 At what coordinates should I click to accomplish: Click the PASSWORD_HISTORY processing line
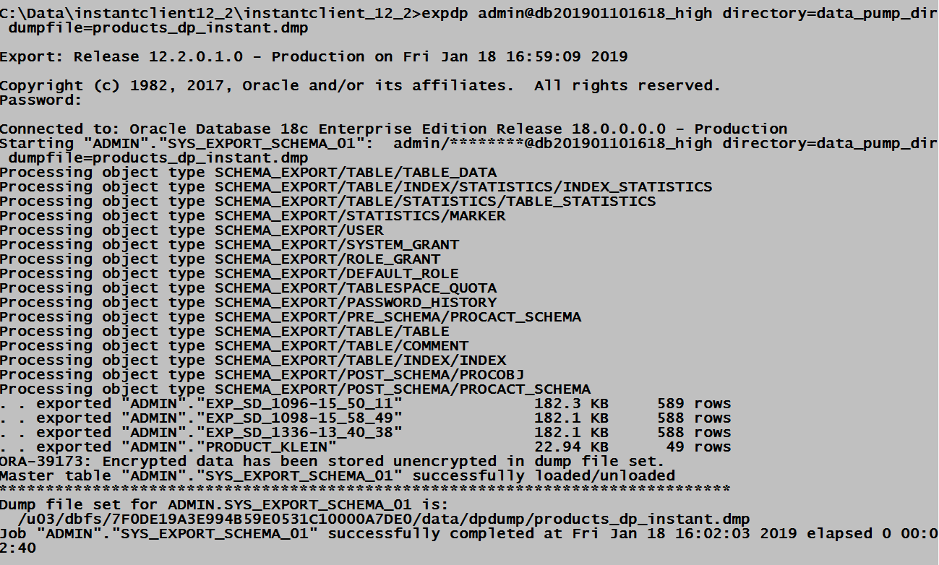click(248, 303)
